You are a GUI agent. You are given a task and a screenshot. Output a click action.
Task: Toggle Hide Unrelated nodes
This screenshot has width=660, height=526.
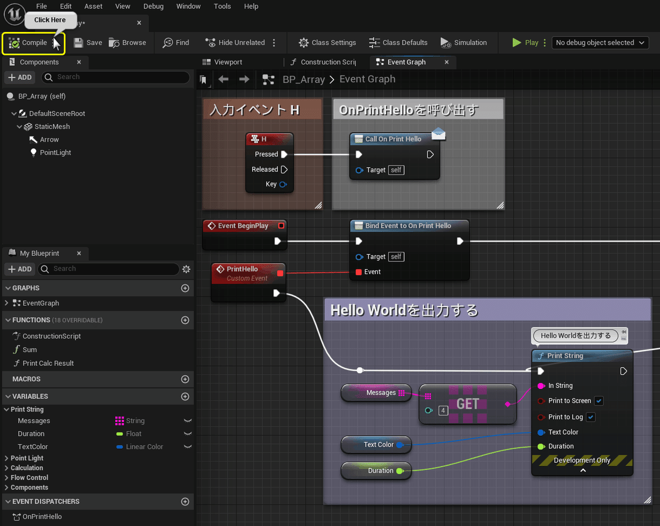(x=235, y=43)
